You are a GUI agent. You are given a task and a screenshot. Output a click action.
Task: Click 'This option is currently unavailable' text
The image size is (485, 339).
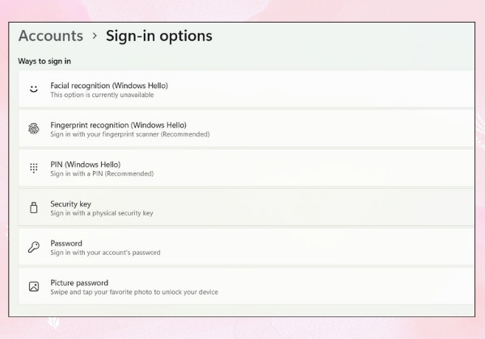click(x=102, y=94)
